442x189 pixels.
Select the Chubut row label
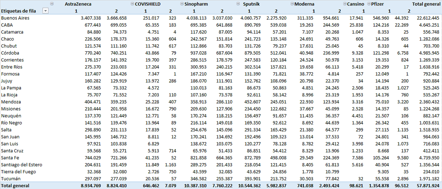tap(9, 46)
